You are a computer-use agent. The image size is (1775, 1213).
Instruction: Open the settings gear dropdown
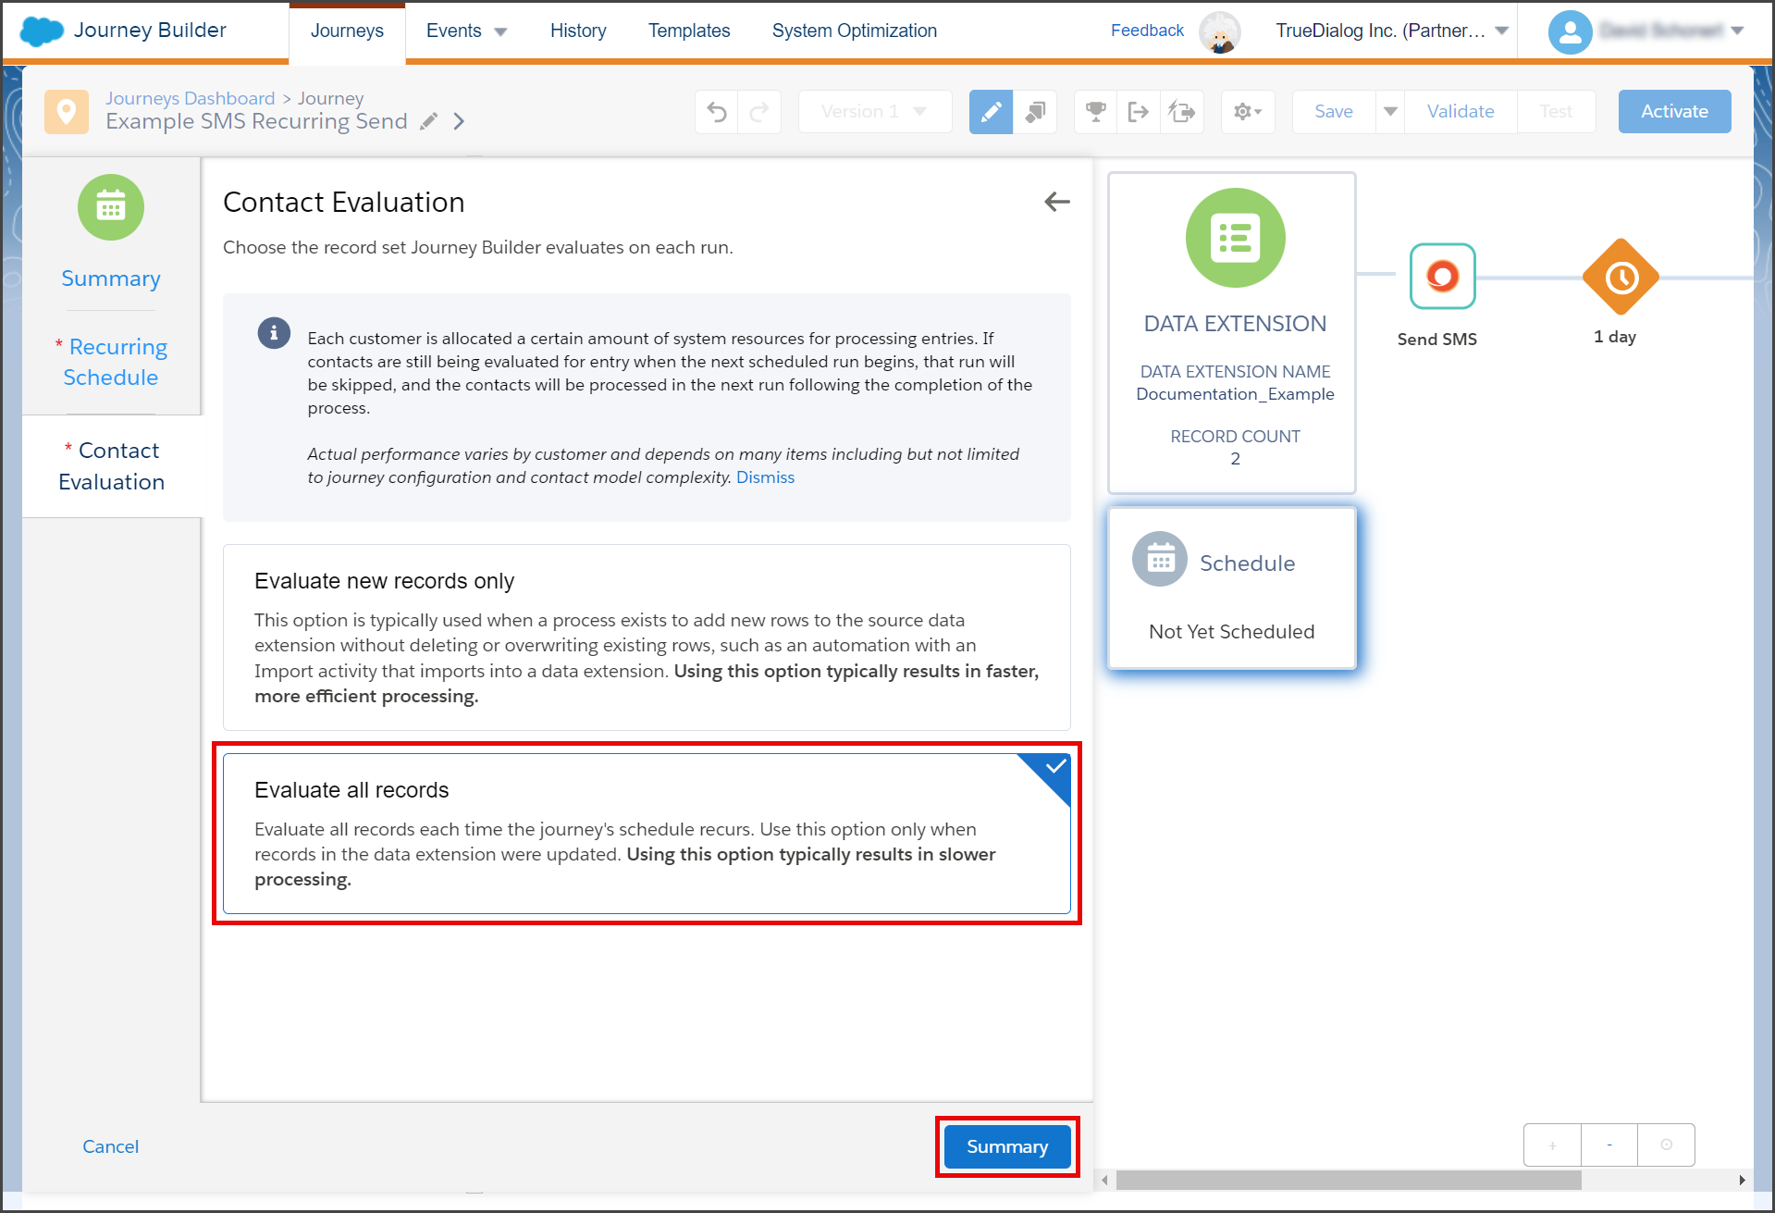[1248, 112]
